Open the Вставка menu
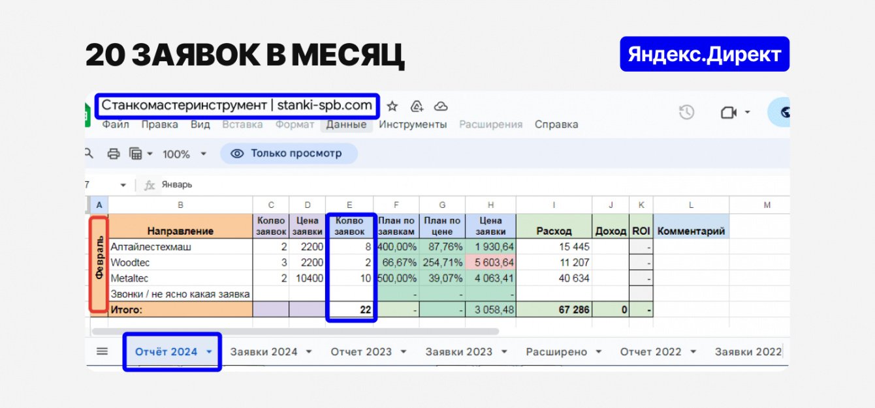Image resolution: width=875 pixels, height=408 pixels. (243, 124)
